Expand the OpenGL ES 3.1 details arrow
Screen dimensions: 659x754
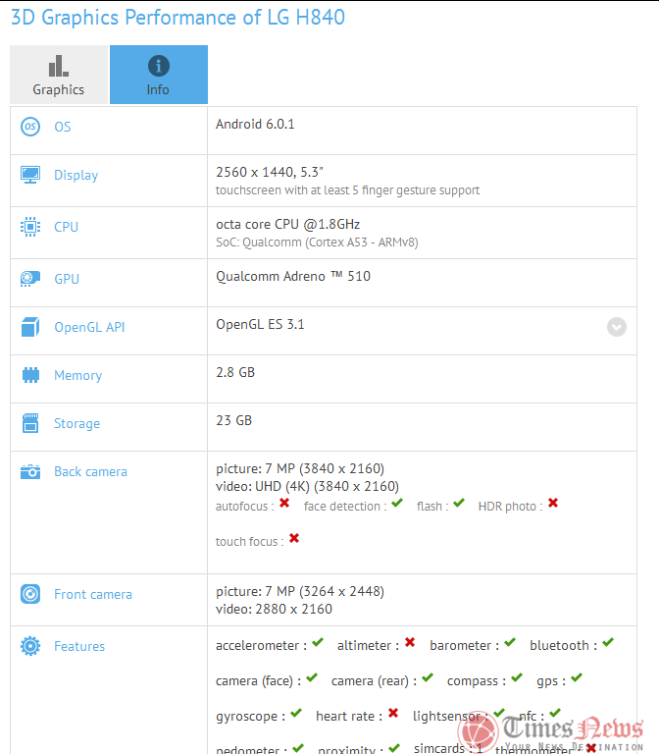(616, 327)
